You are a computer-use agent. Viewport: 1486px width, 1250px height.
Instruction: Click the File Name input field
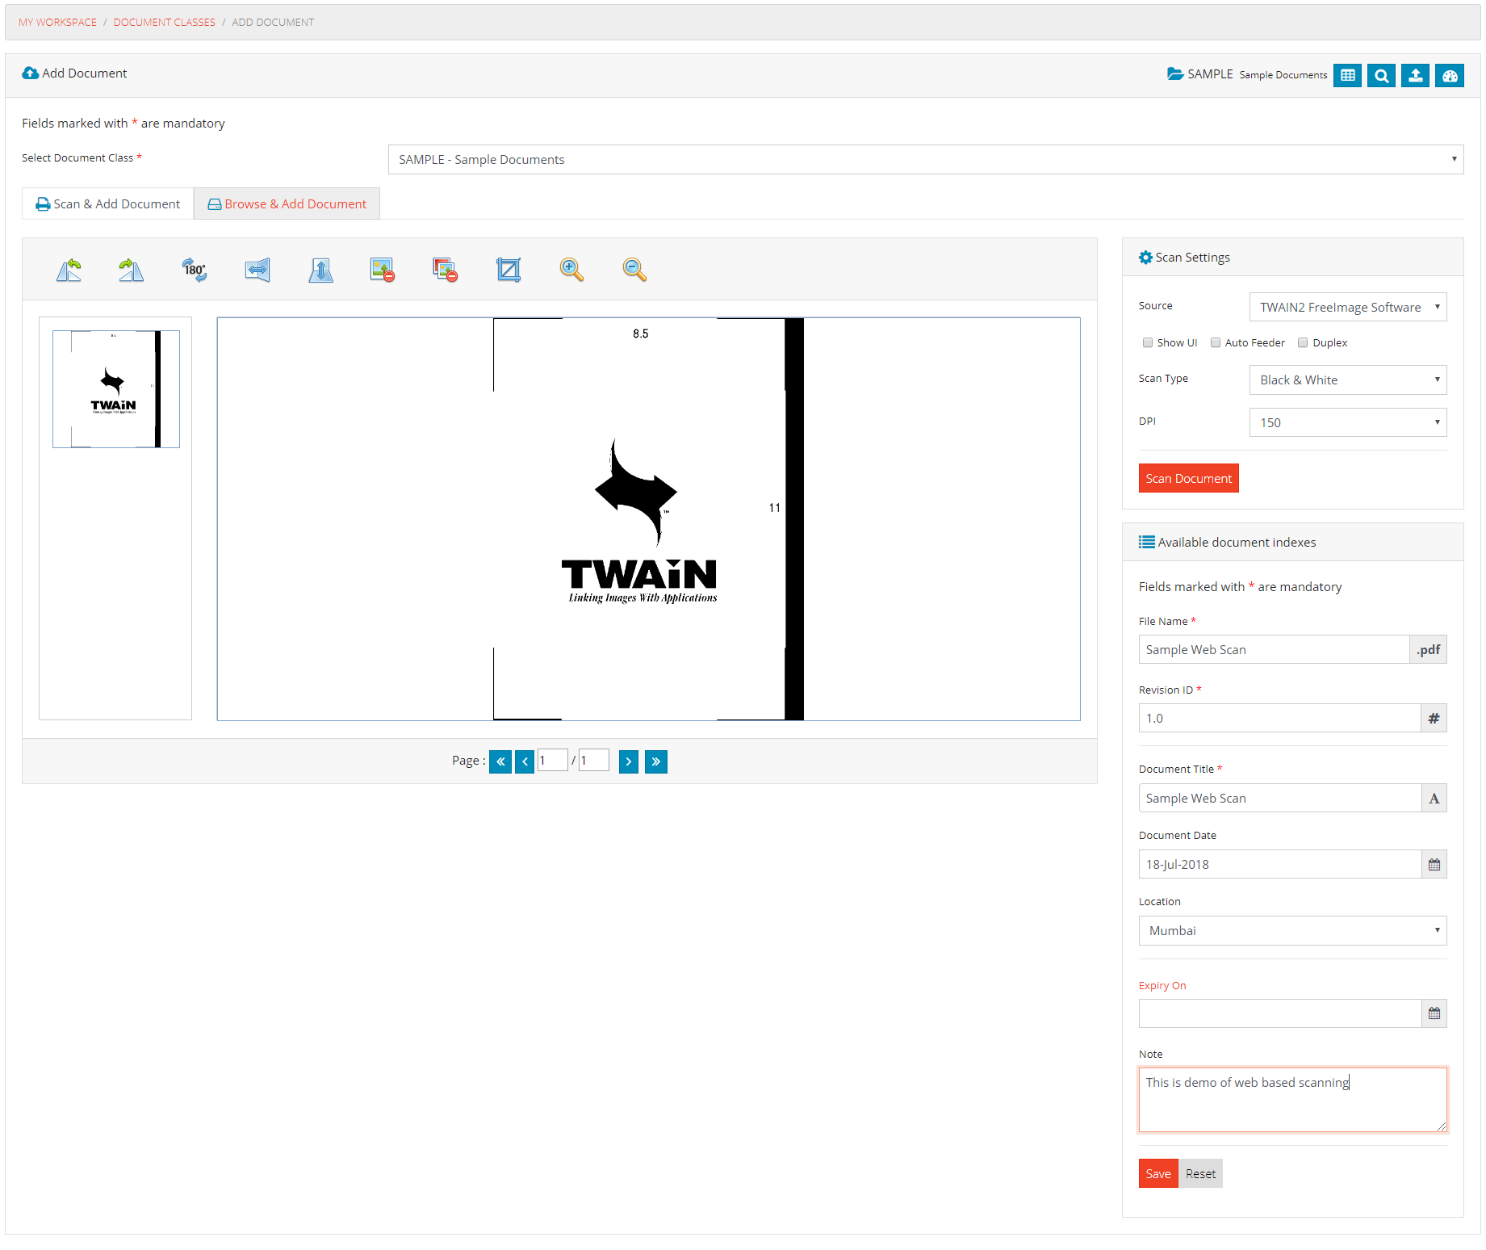coord(1274,649)
